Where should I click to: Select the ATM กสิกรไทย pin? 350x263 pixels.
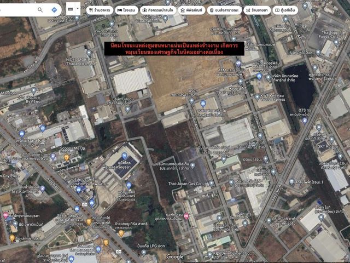coord(238,64)
